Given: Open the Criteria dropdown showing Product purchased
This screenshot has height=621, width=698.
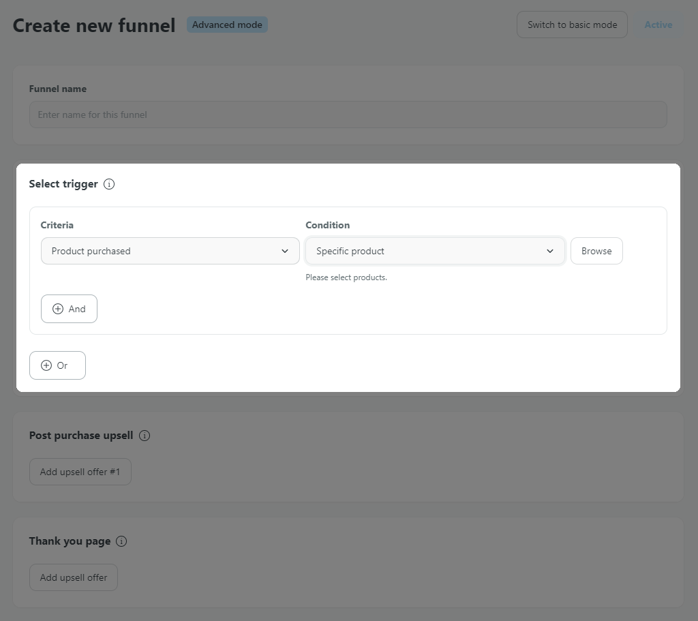Looking at the screenshot, I should pyautogui.click(x=170, y=251).
